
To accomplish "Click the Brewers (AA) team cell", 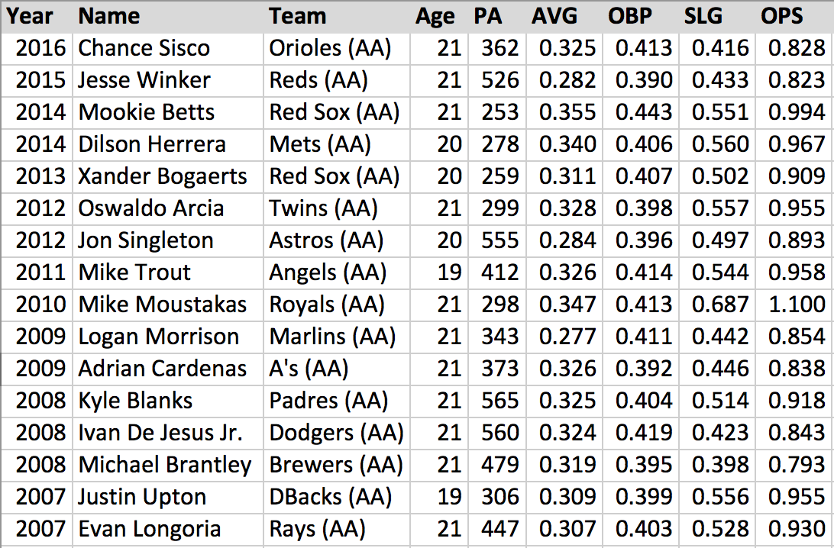I will (x=336, y=465).
